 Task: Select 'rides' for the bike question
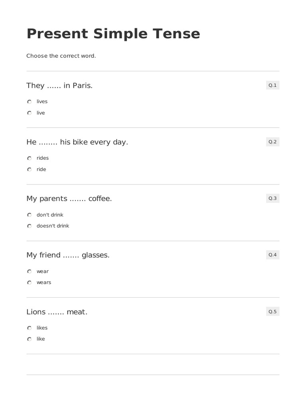[x=29, y=158]
